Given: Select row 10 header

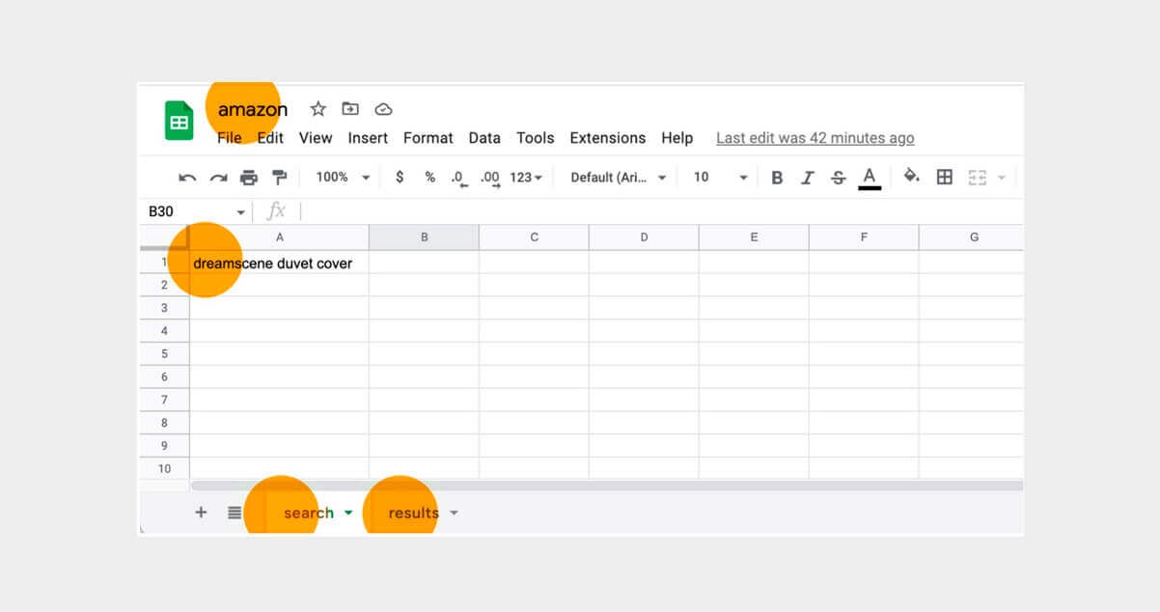Looking at the screenshot, I should pyautogui.click(x=165, y=469).
